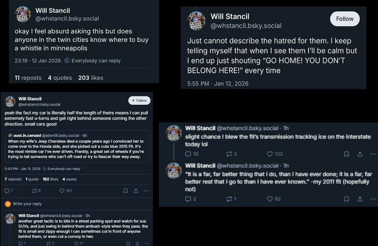Repost the "small cars good" post
Screen dimensions: 378x246
point(34,191)
